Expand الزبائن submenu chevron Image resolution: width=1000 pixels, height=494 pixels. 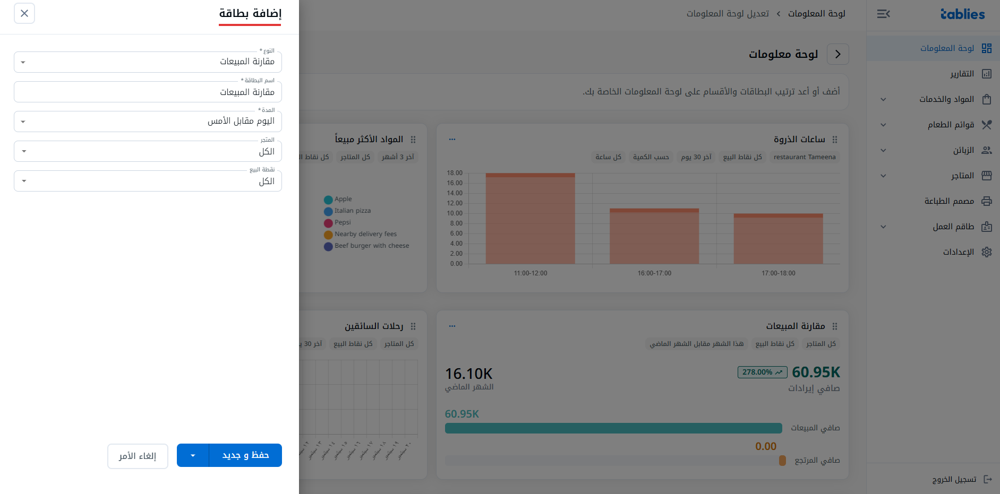click(x=883, y=150)
